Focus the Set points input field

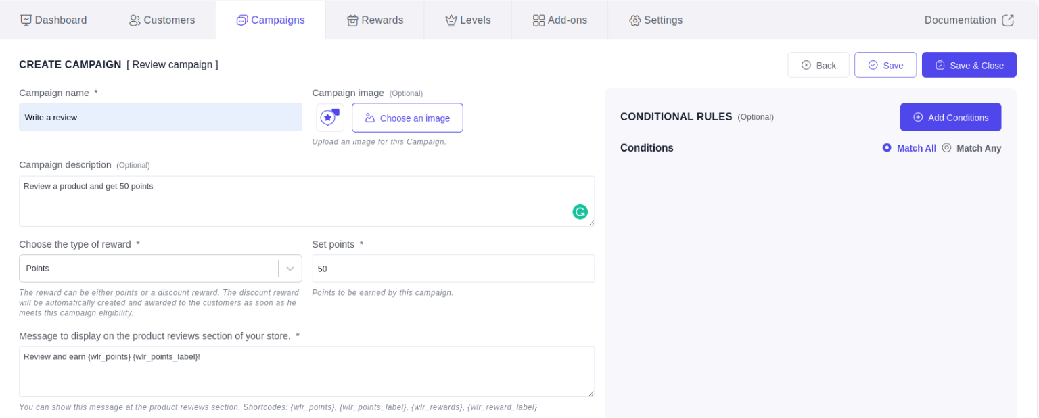[453, 269]
